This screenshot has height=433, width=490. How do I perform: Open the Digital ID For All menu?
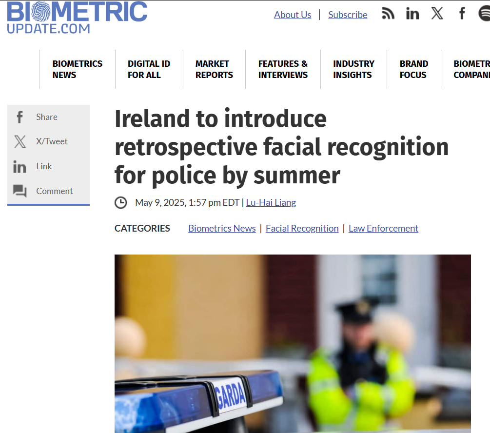click(x=149, y=69)
